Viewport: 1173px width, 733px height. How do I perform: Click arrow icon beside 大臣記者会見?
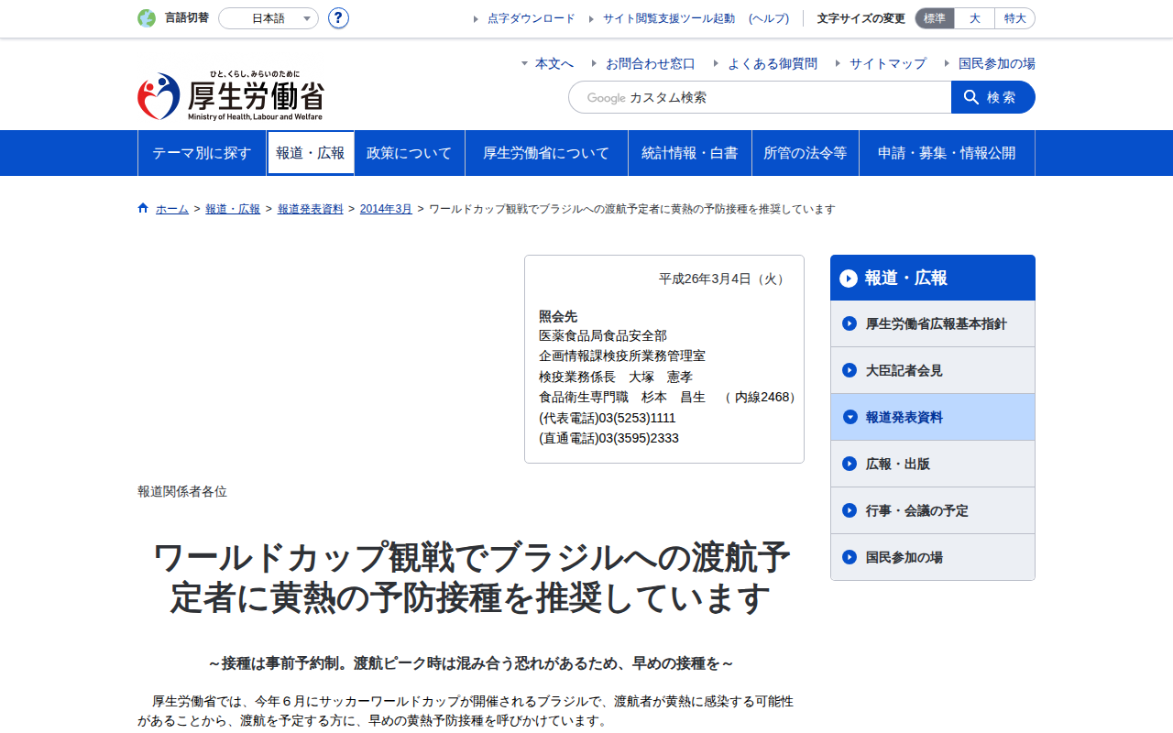pos(850,370)
